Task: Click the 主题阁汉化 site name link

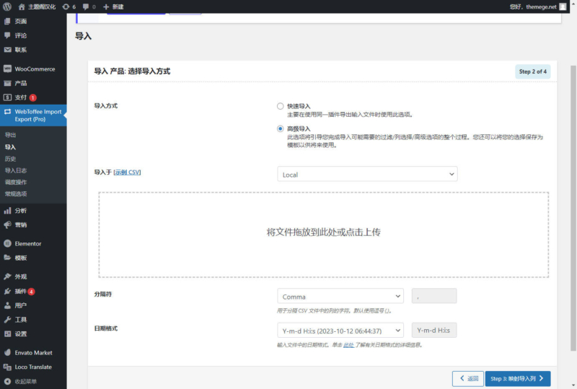Action: [x=42, y=6]
